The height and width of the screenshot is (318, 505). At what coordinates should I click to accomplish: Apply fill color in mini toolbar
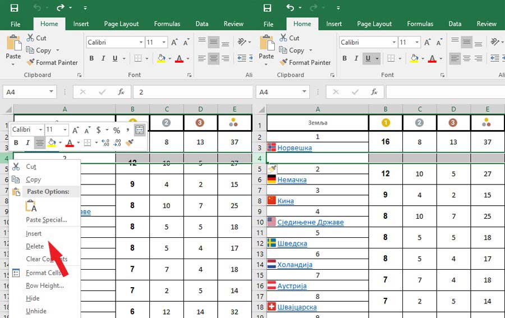(52, 142)
